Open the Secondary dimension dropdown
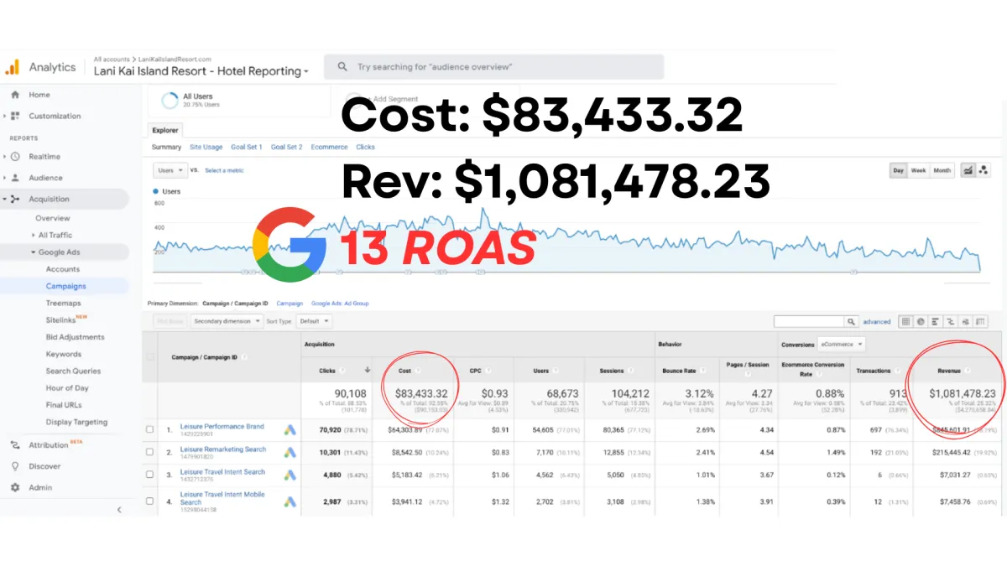The height and width of the screenshot is (566, 1007). coord(227,321)
